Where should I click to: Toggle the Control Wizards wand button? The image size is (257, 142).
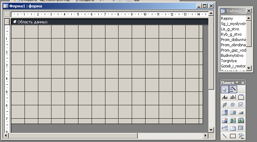pyautogui.click(x=233, y=89)
